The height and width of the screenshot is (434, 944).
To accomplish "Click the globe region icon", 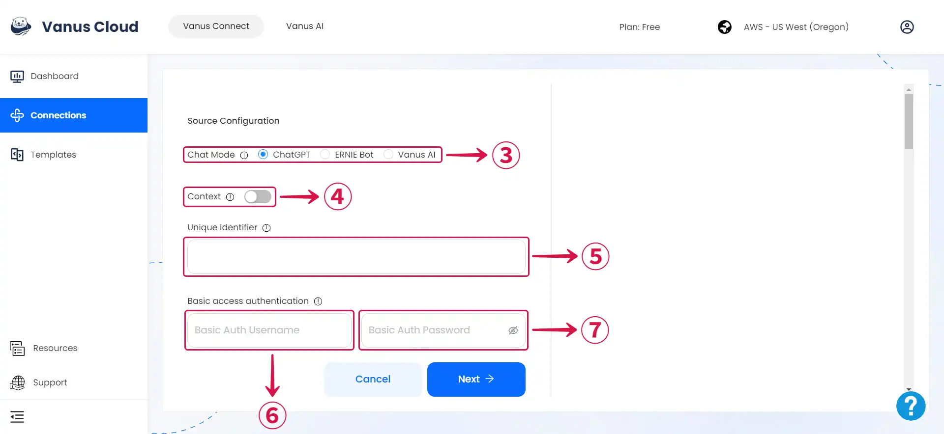I will point(724,27).
